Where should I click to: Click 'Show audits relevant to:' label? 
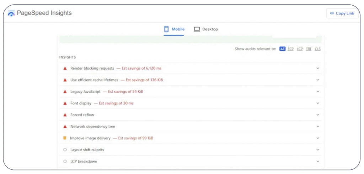pyautogui.click(x=255, y=49)
